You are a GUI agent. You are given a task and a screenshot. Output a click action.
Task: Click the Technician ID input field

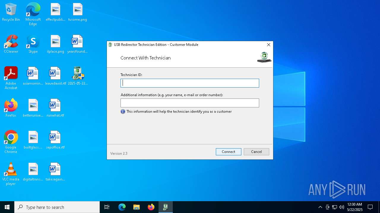click(190, 83)
